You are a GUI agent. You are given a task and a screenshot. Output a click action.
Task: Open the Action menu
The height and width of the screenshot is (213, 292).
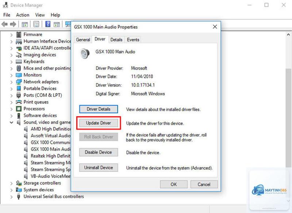click(x=23, y=15)
